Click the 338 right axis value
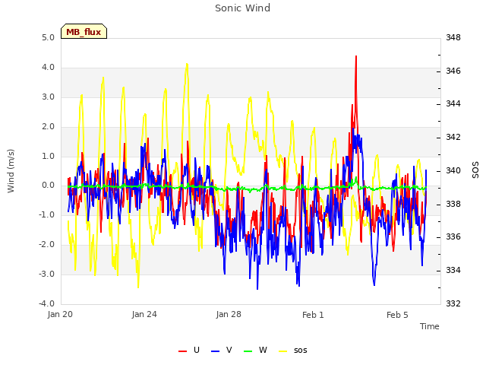This screenshot has width=486, height=365. pyautogui.click(x=453, y=205)
